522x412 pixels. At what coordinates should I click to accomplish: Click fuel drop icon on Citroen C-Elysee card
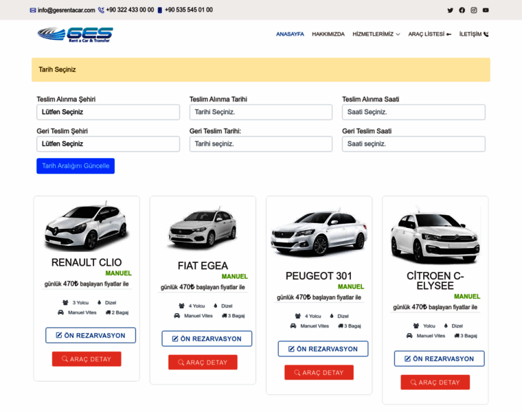446,325
